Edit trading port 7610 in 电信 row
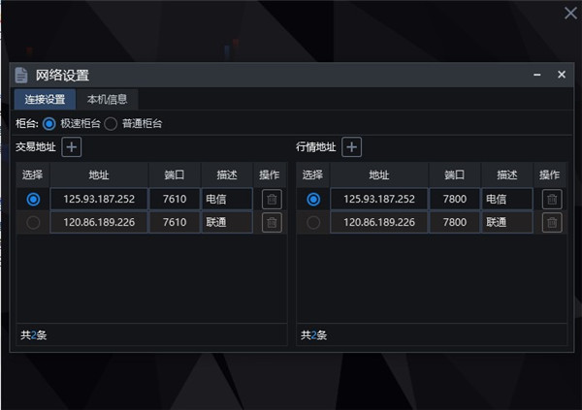 point(175,200)
